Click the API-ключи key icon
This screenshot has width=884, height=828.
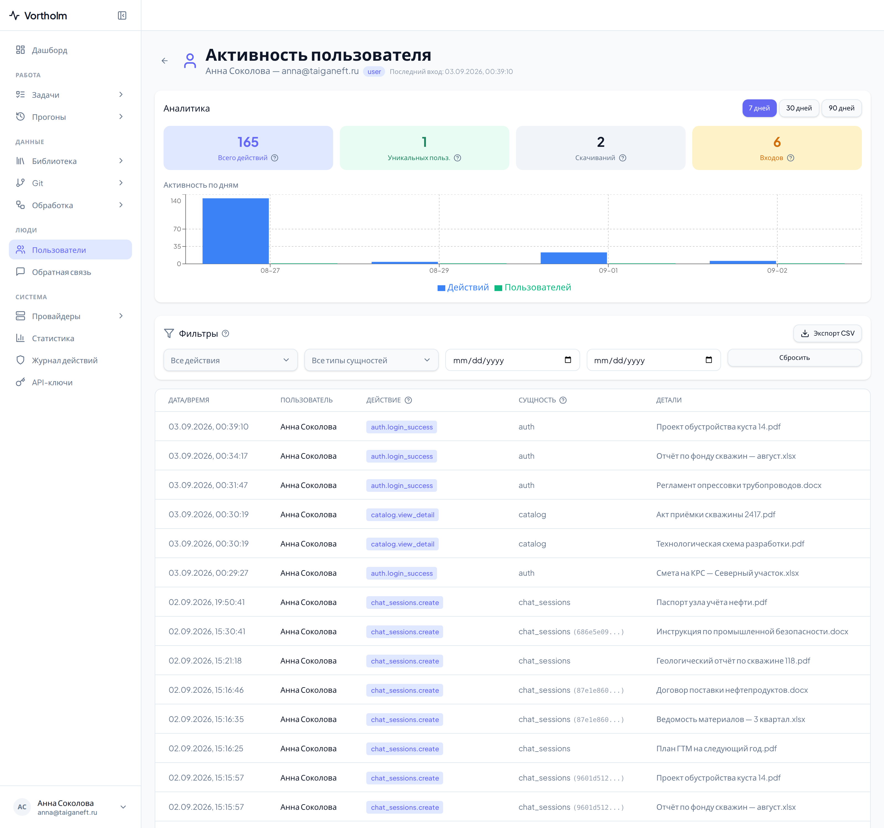click(20, 382)
